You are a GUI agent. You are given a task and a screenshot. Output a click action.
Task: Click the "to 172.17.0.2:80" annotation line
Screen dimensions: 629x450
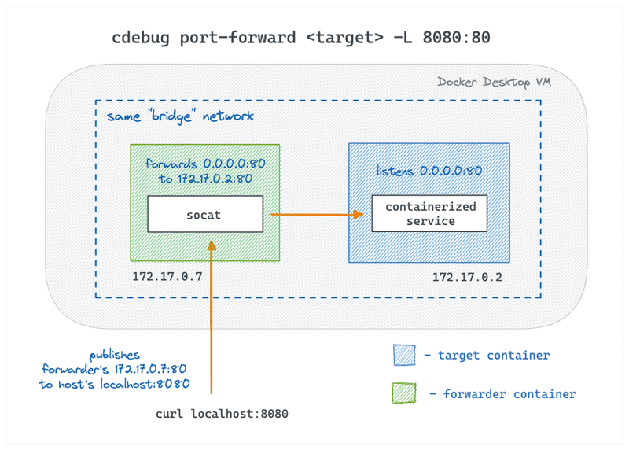pos(205,179)
